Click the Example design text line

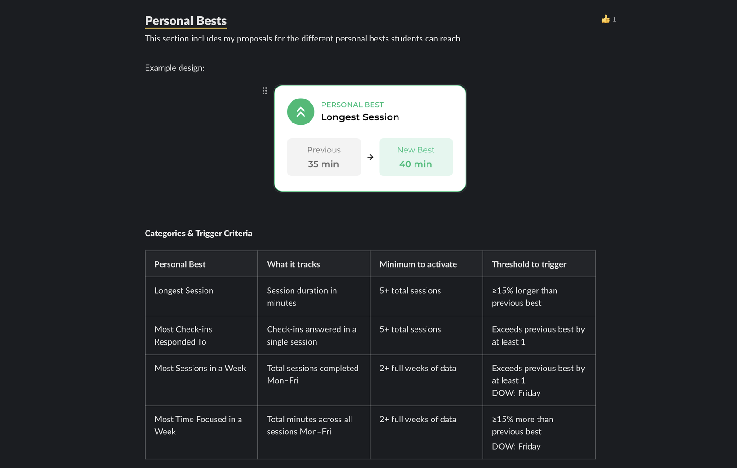point(175,68)
